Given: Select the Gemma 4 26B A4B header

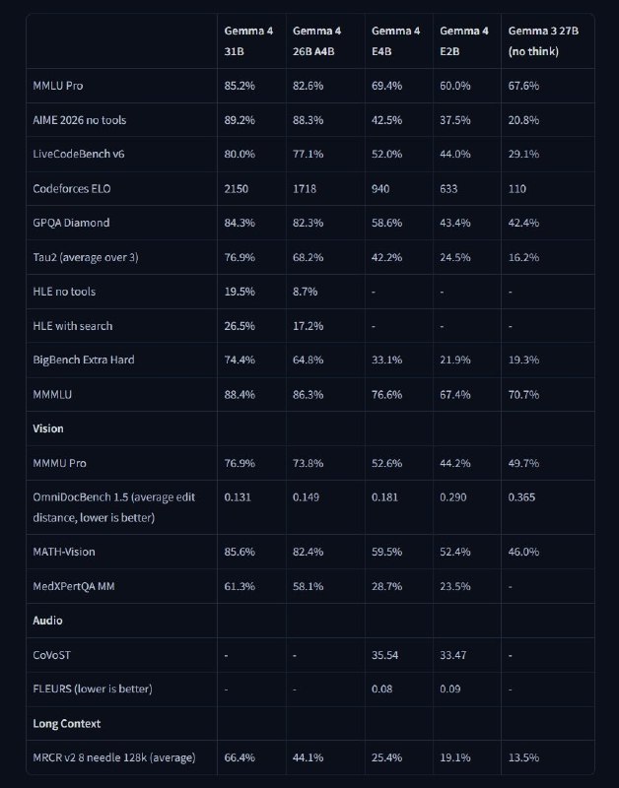Looking at the screenshot, I should [x=317, y=39].
